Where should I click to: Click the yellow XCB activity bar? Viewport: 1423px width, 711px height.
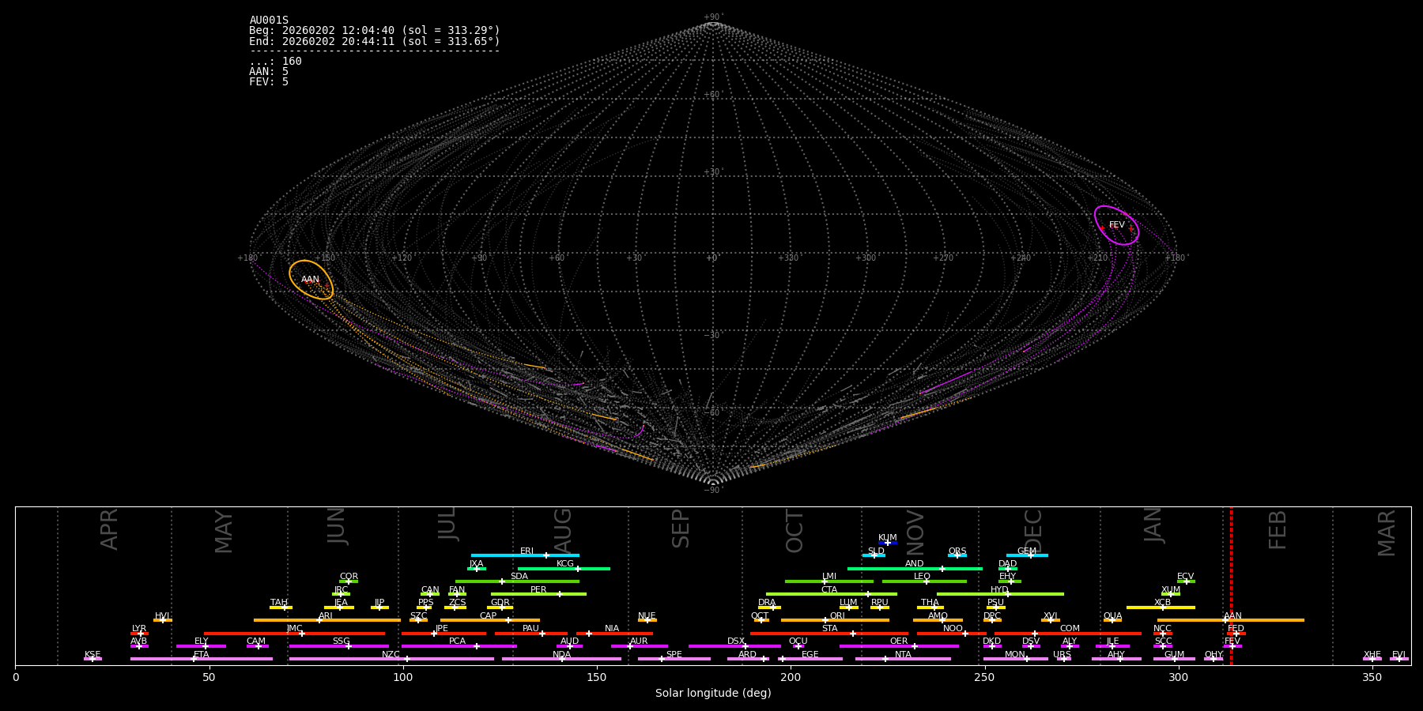point(1161,608)
